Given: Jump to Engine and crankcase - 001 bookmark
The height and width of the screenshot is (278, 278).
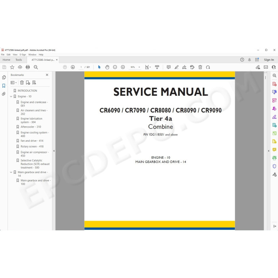Looking at the screenshot, I should 34,104.
